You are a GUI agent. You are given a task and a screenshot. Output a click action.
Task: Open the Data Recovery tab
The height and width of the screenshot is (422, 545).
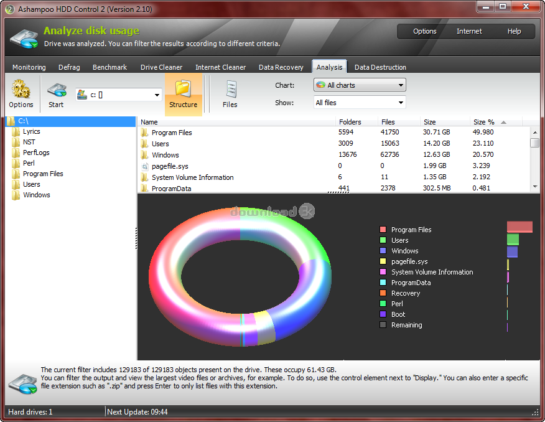point(281,67)
